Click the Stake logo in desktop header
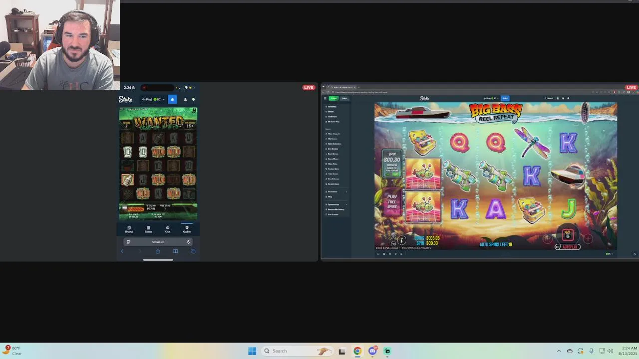The width and height of the screenshot is (639, 359). 424,98
